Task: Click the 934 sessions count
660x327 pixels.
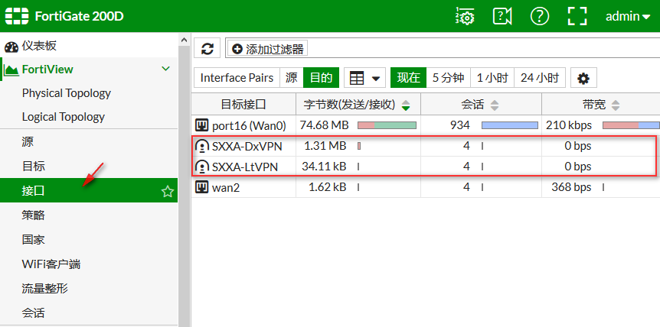Action: pos(459,125)
